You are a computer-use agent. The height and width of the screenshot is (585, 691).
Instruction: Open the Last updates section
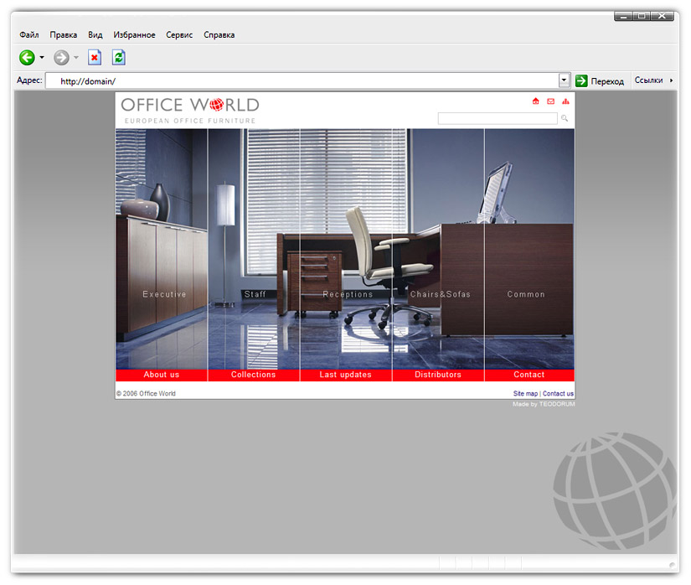[345, 375]
